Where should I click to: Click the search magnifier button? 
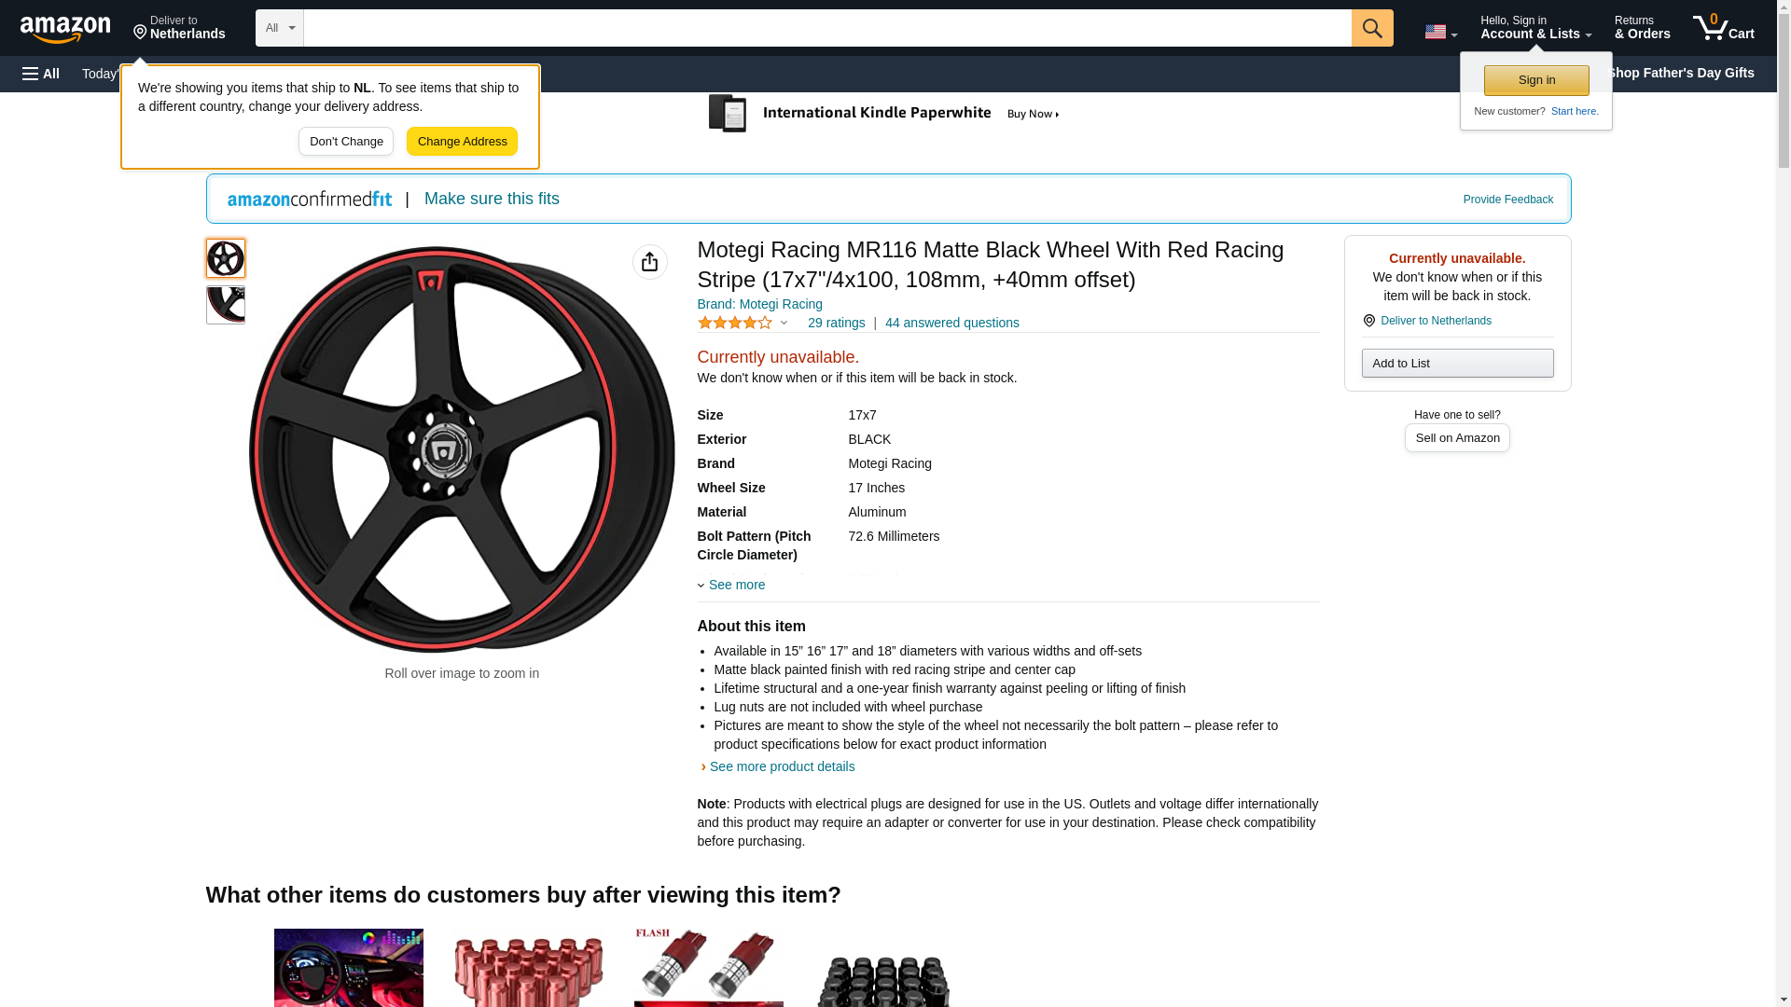click(x=1371, y=28)
